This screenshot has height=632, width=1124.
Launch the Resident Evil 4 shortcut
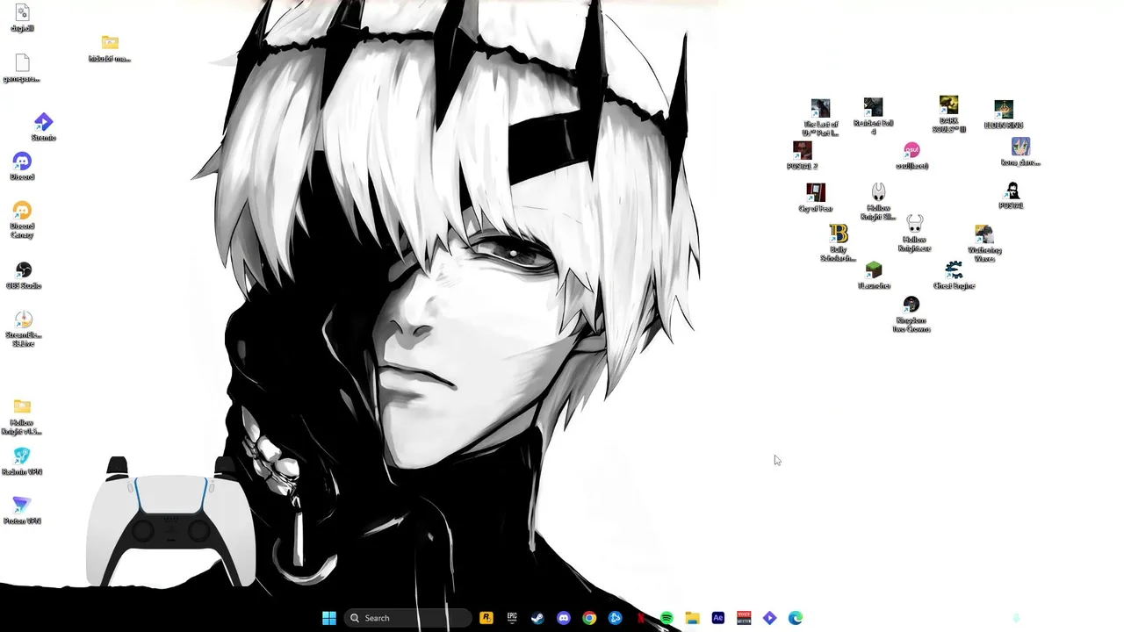873,117
